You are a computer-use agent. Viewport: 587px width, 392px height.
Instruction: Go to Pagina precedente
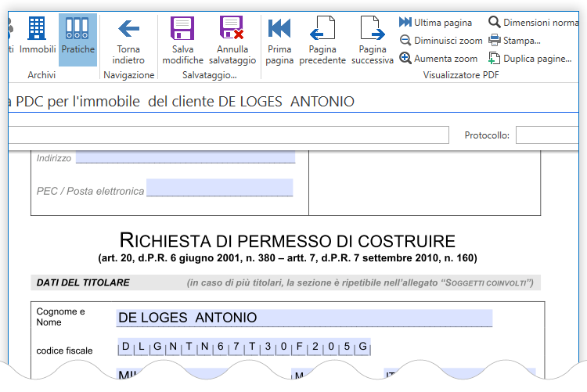tap(322, 40)
